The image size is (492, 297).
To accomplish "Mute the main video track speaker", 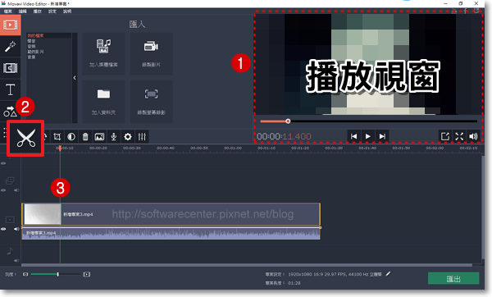I will [x=16, y=229].
